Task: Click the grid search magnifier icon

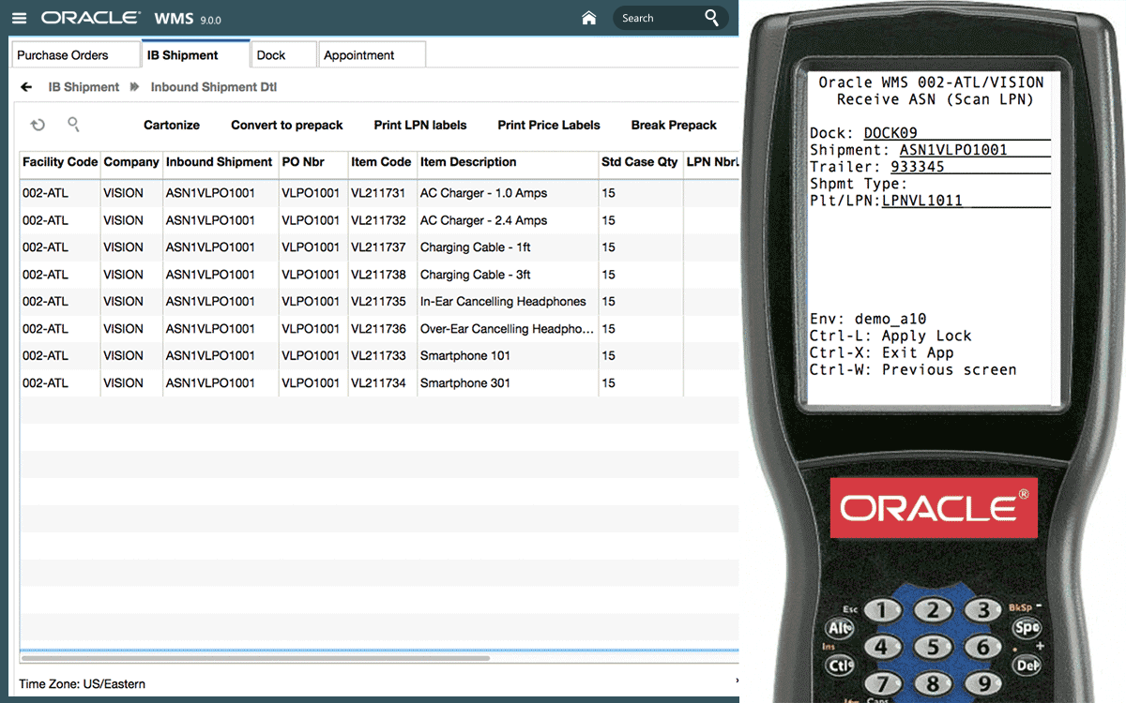Action: click(x=73, y=124)
